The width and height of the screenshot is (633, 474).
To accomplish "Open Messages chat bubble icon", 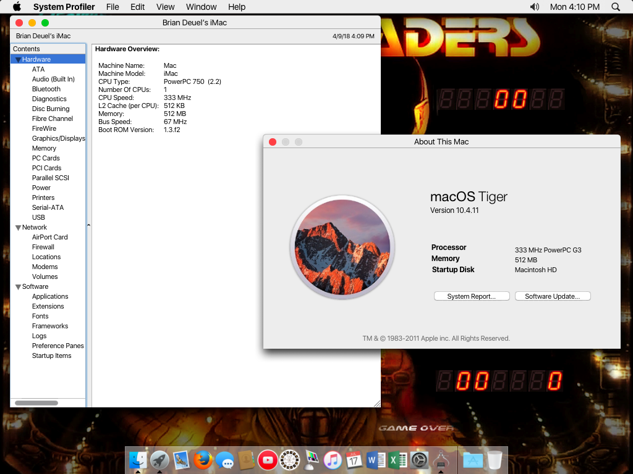I will pos(225,460).
